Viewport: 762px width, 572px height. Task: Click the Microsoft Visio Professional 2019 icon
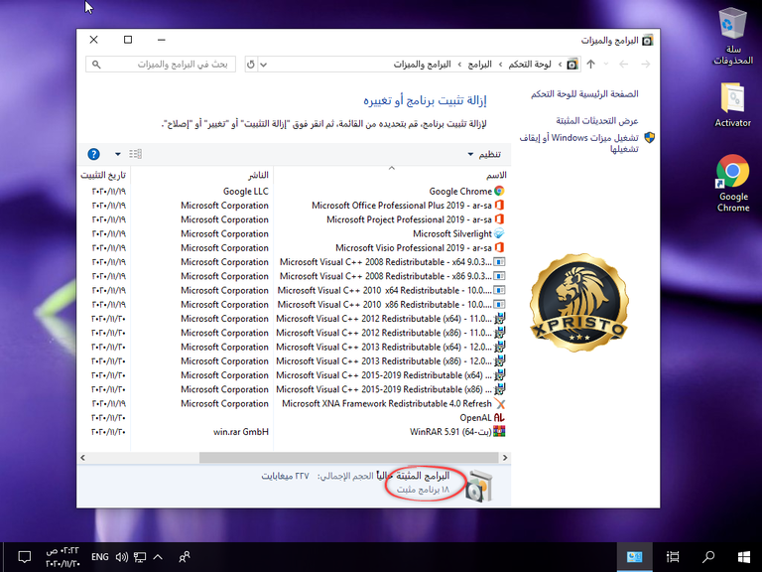coord(499,247)
